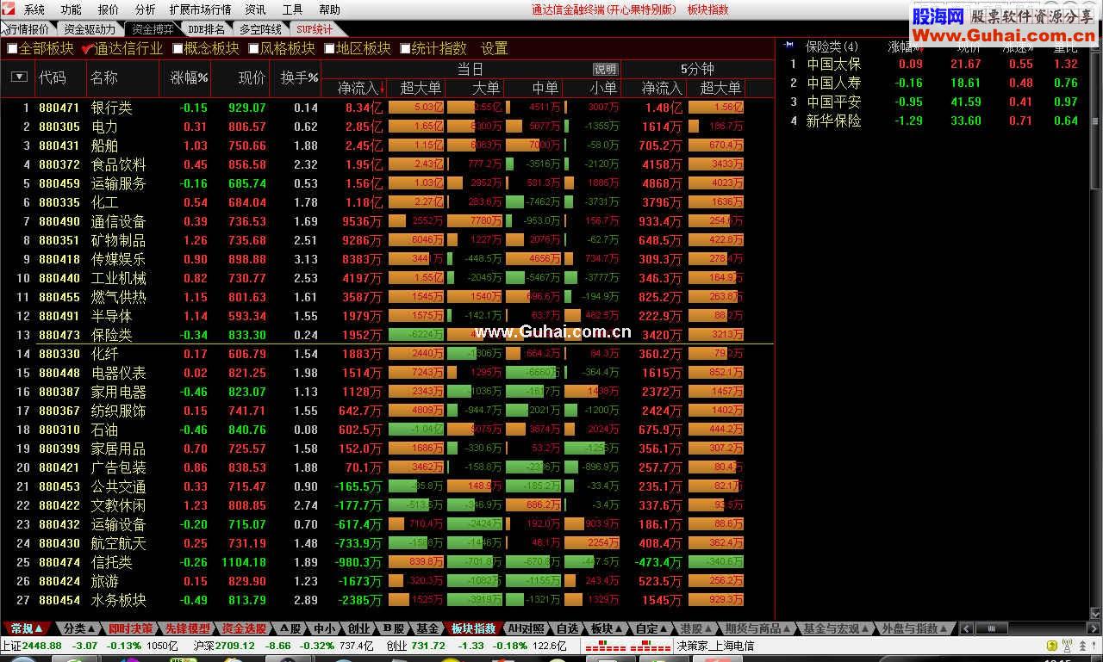Sort by the 涨幅% column header

click(x=190, y=77)
